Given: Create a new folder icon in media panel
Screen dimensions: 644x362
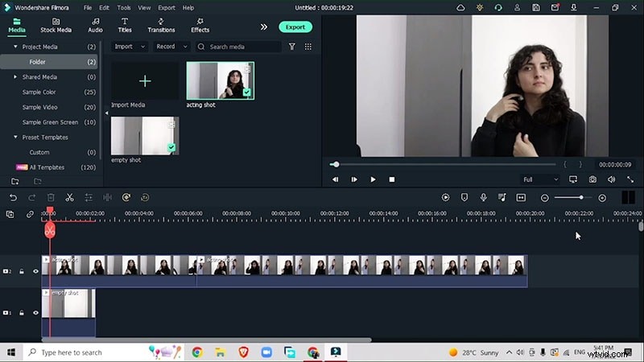Looking at the screenshot, I should tap(14, 182).
